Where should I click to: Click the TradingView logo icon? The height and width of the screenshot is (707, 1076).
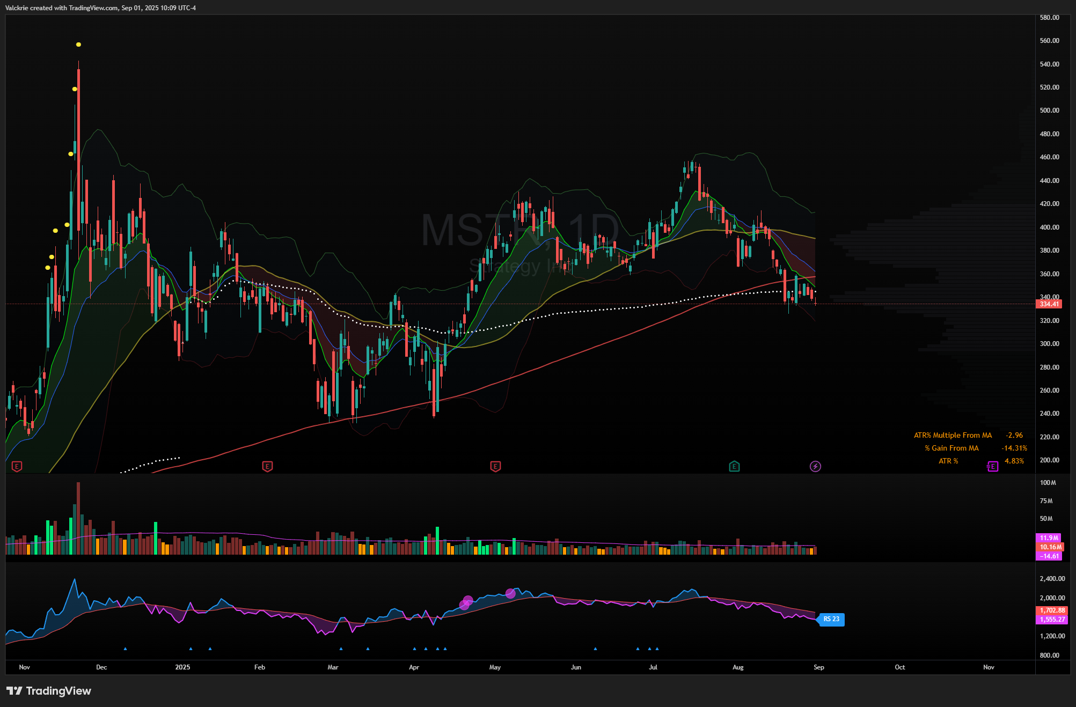pos(14,691)
